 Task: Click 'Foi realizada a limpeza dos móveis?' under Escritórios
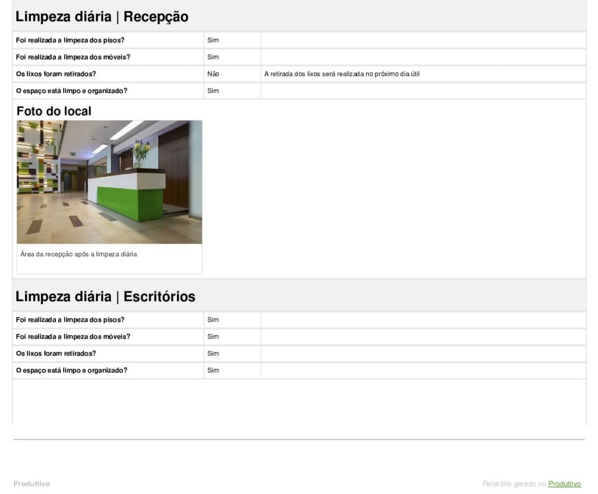pyautogui.click(x=73, y=337)
